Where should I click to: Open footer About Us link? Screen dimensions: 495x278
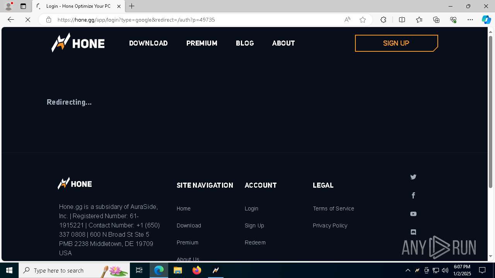coord(188,259)
